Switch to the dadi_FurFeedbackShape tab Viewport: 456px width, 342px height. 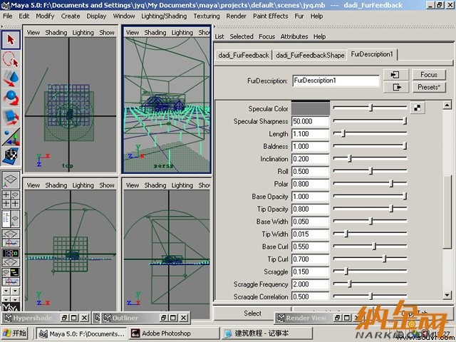click(x=310, y=55)
